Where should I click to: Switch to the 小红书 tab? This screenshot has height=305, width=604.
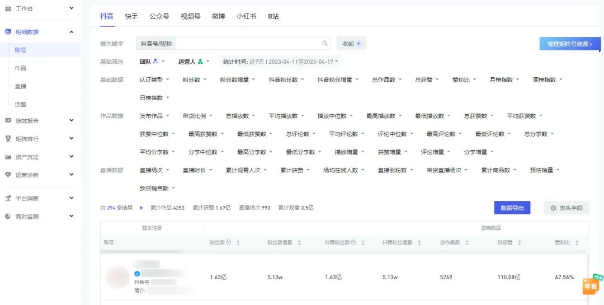click(x=247, y=16)
